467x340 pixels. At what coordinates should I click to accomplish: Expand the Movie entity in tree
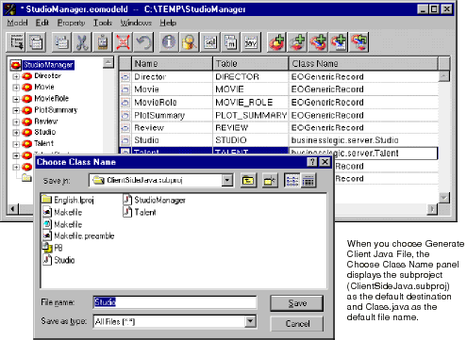tap(16, 88)
